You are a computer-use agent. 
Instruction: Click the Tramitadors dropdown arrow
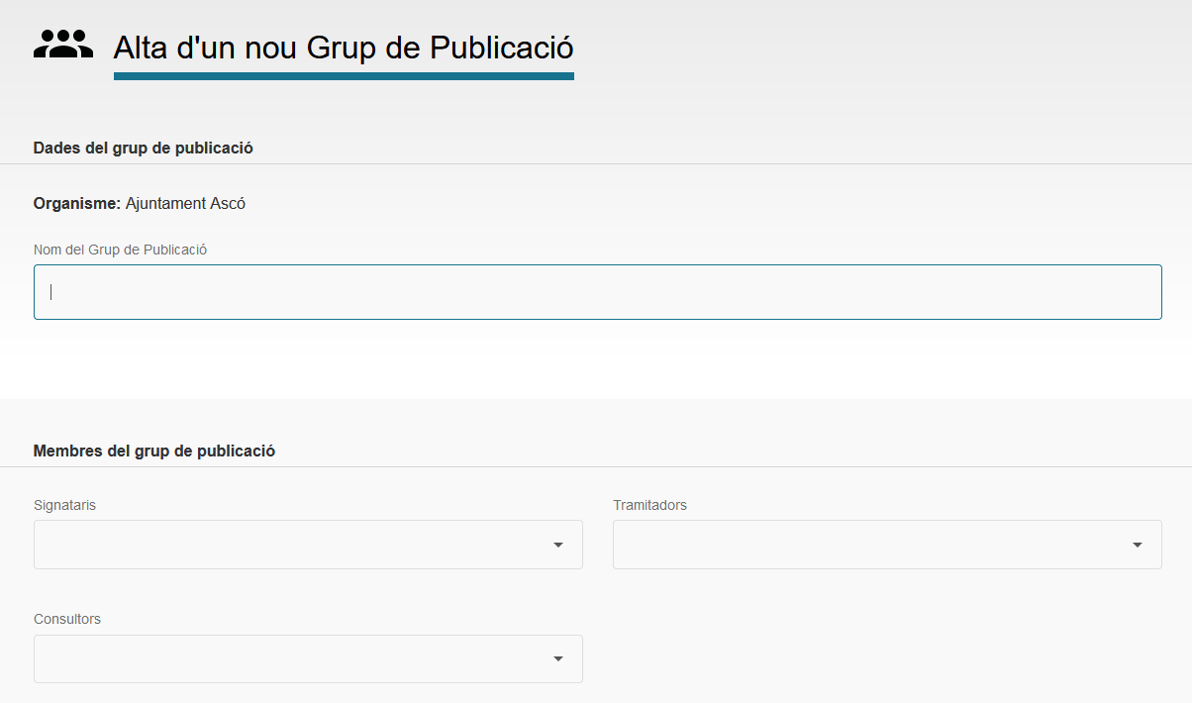point(1138,545)
